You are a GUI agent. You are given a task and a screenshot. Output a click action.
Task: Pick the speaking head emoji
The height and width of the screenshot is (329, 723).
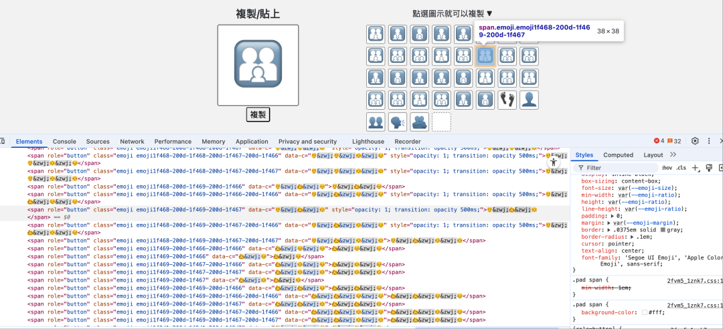(x=398, y=122)
